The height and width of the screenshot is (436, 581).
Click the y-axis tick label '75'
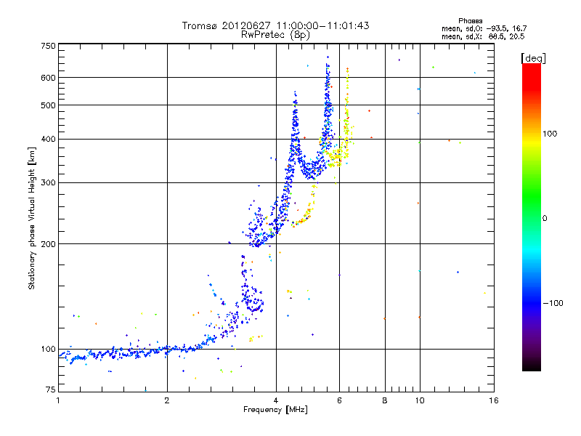[51, 389]
